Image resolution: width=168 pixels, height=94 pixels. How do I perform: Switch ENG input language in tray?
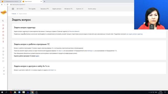[x=156, y=92]
